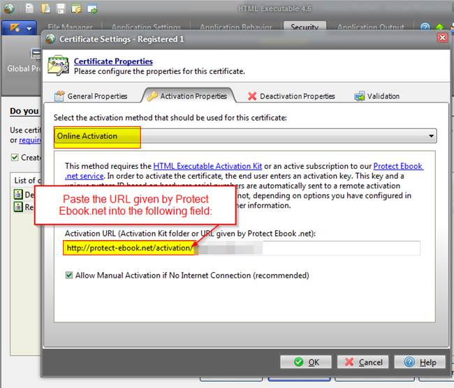Click the run publication icon with the green arrow
This screenshot has width=454, height=388.
(92, 9)
